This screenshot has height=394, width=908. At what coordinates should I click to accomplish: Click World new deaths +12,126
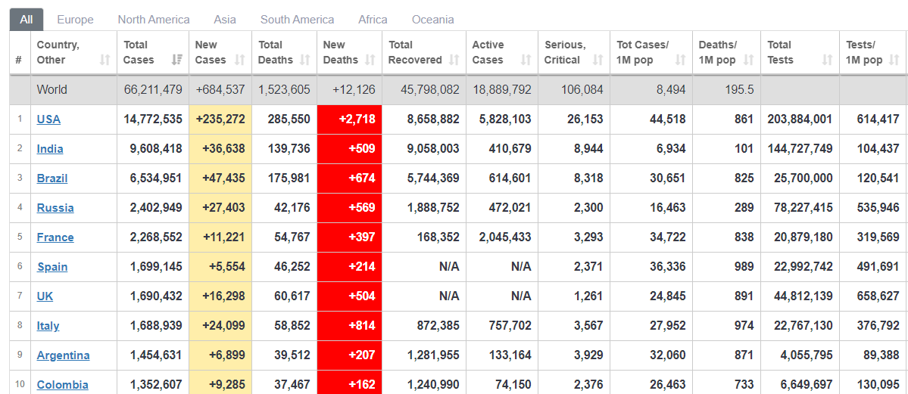(x=354, y=90)
